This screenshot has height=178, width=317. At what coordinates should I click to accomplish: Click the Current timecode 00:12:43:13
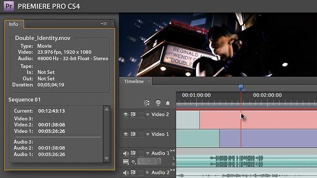point(52,111)
